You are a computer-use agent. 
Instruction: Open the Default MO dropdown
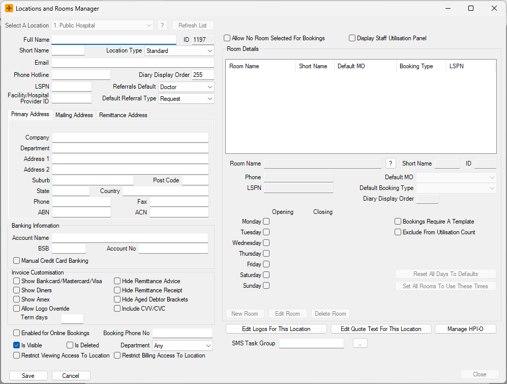click(x=456, y=177)
